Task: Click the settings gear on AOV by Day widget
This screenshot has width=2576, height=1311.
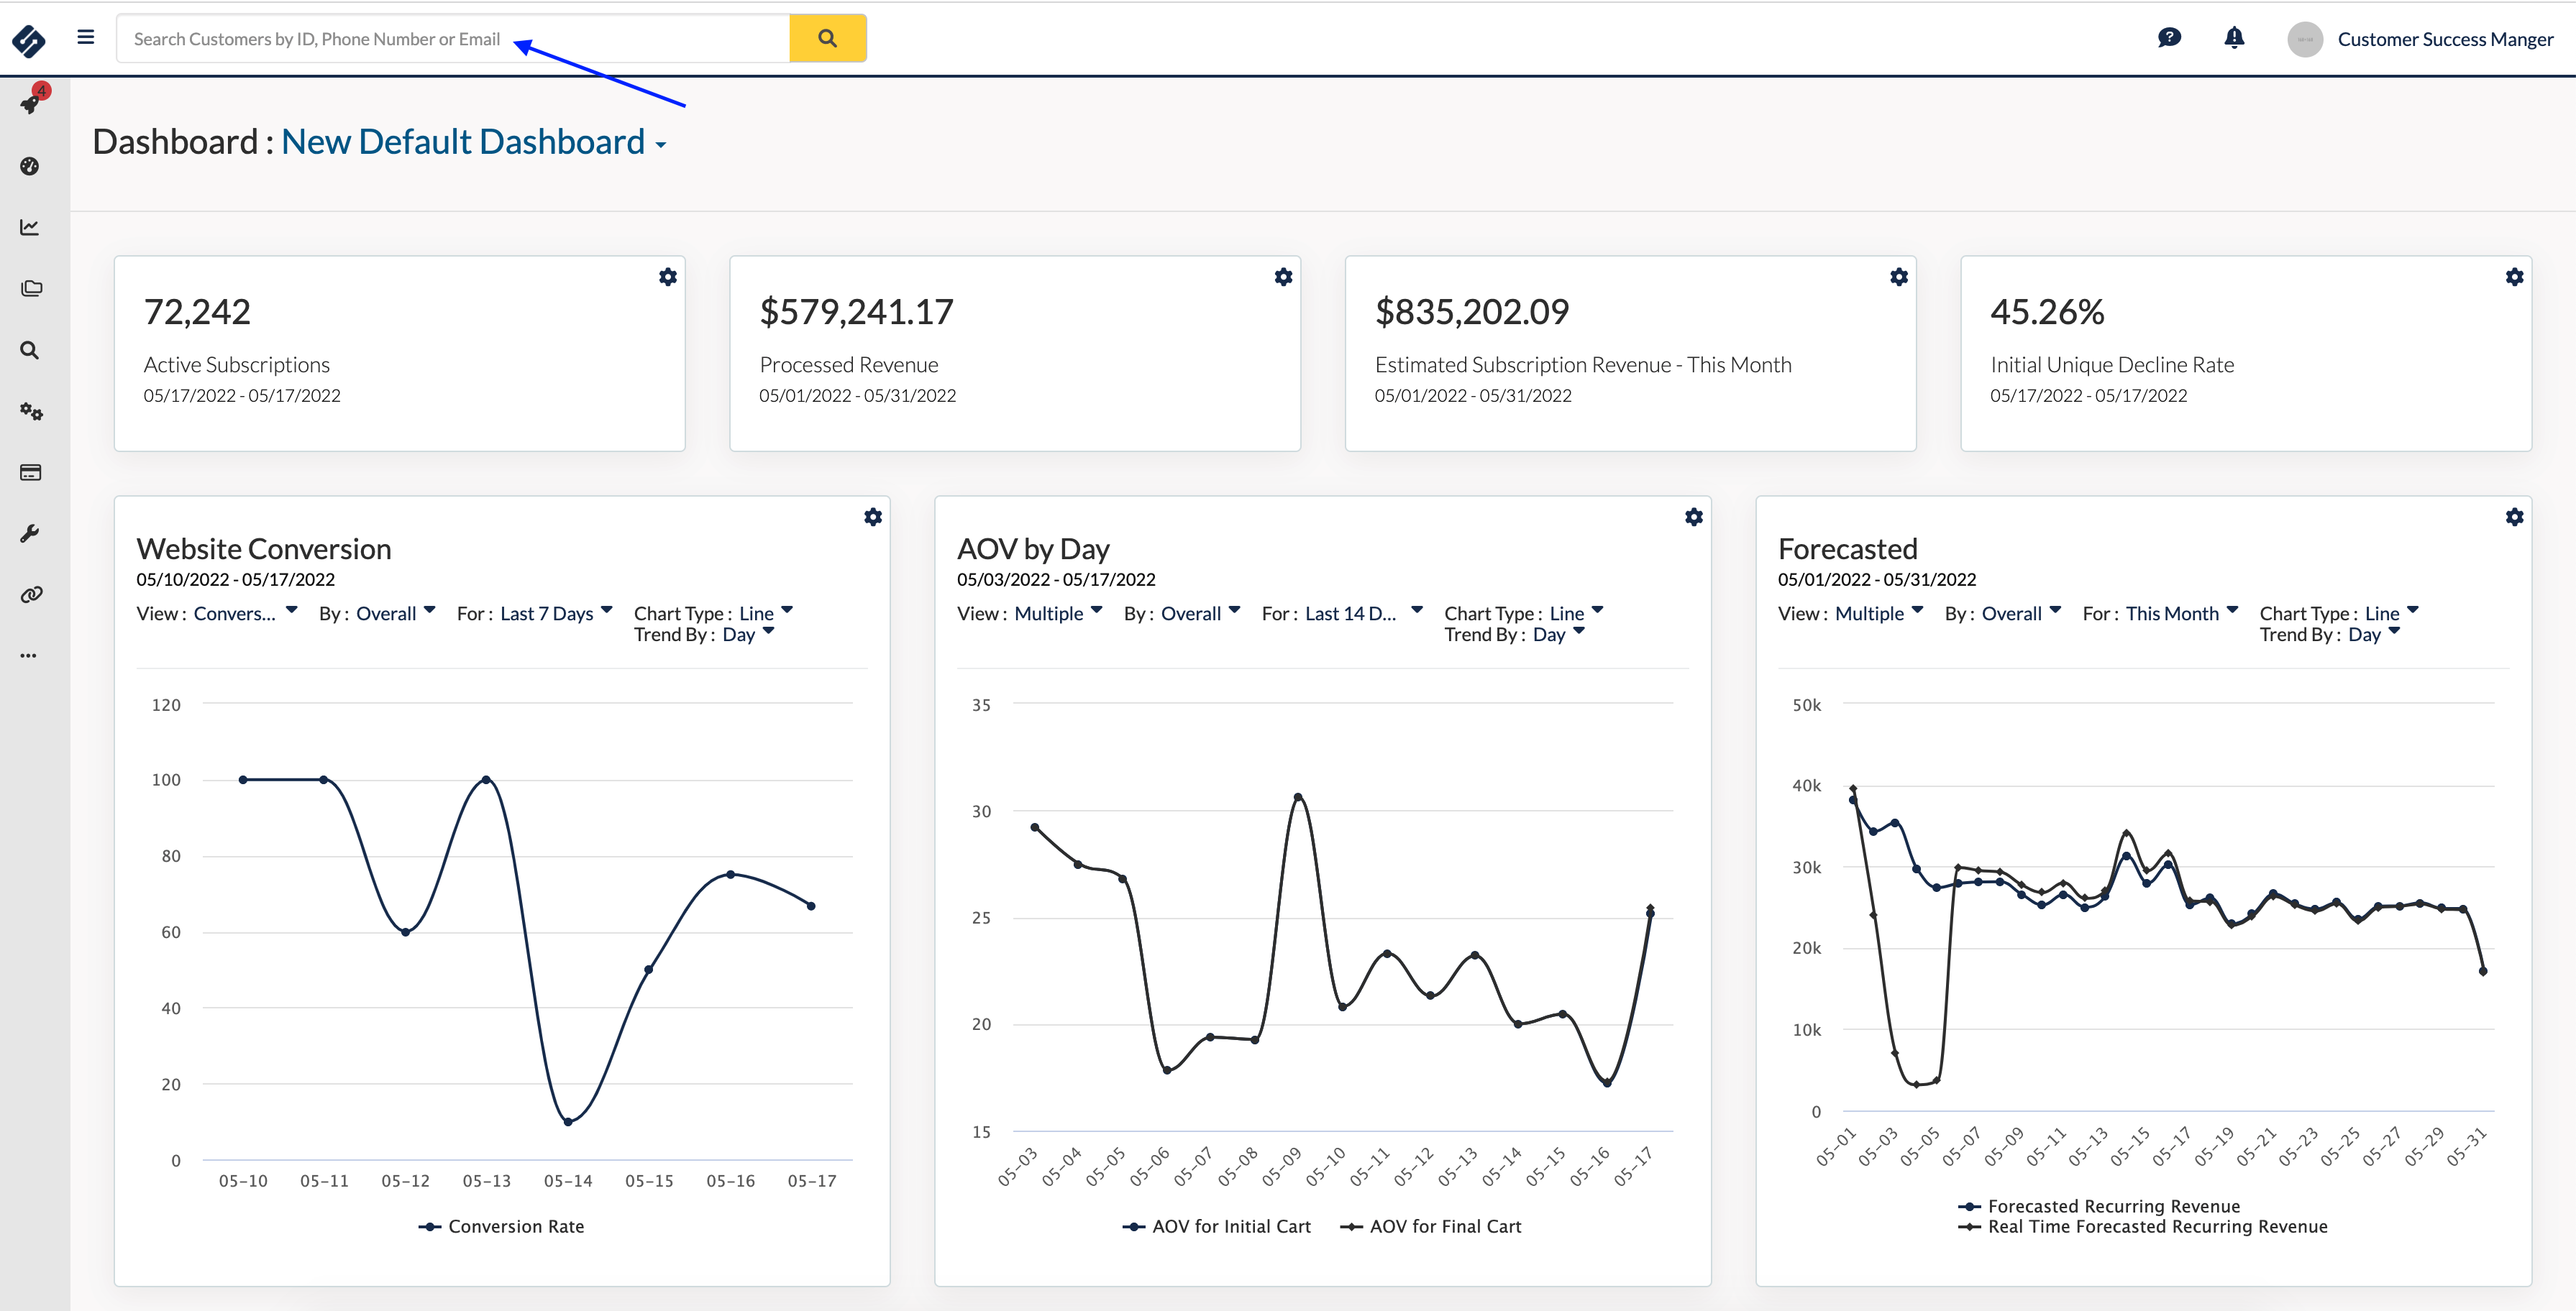Action: (1694, 517)
